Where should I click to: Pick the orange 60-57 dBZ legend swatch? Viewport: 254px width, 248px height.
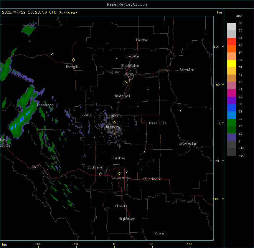pos(232,49)
